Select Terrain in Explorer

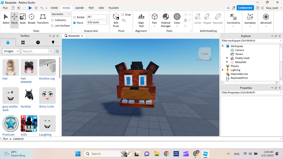[x=239, y=54]
